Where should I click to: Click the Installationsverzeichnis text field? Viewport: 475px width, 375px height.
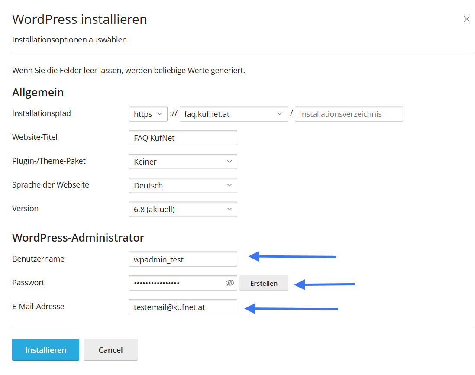(349, 114)
